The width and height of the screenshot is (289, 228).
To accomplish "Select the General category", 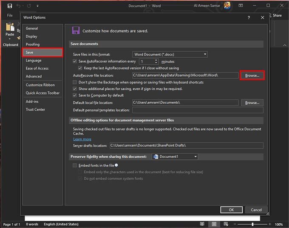I will click(42, 28).
